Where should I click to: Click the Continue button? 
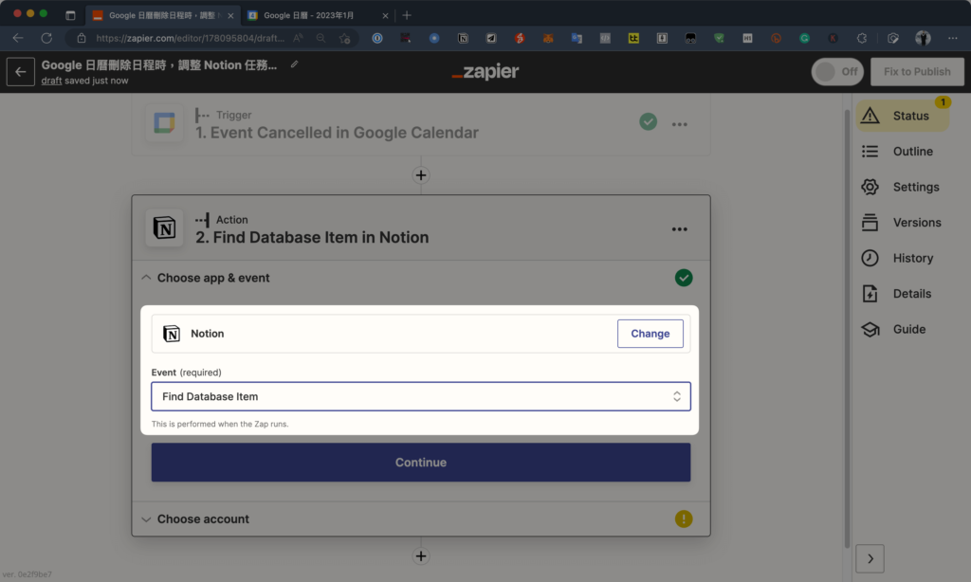(421, 463)
